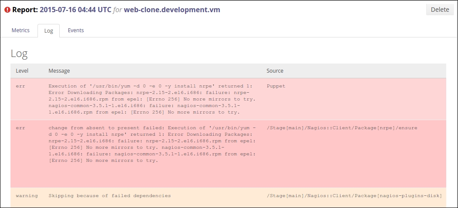Screen dimensions: 458x208
Task: Click the Level column header
Action: [x=22, y=70]
